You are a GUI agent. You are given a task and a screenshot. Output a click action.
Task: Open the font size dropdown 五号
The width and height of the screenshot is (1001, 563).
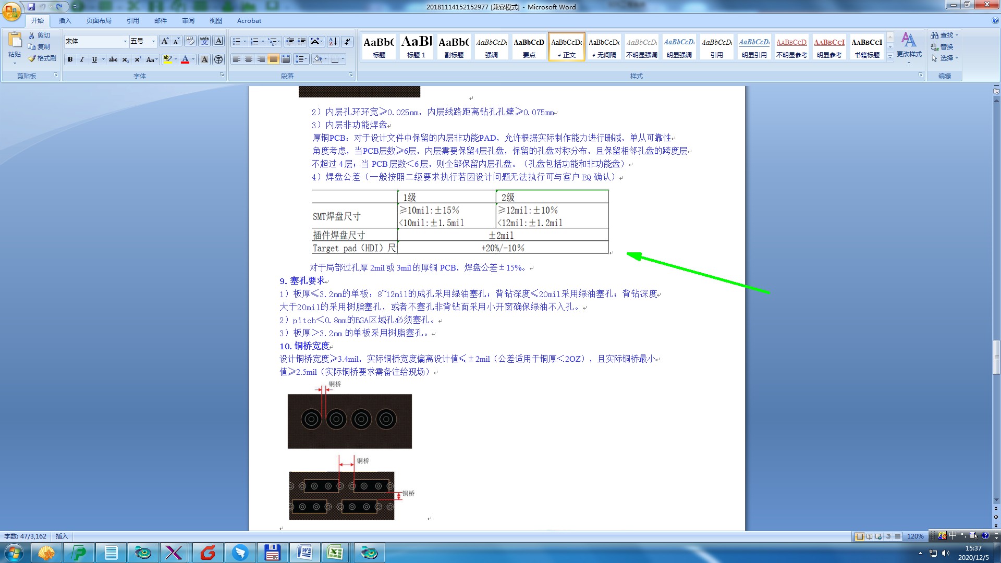click(153, 41)
